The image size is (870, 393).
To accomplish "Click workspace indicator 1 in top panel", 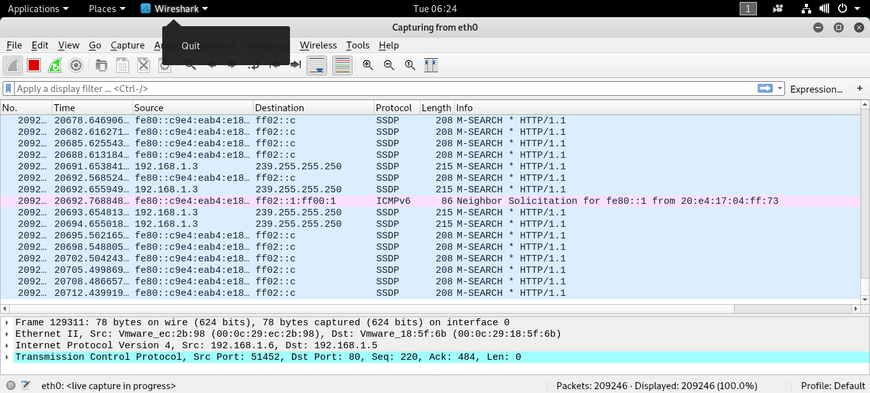I will (748, 8).
